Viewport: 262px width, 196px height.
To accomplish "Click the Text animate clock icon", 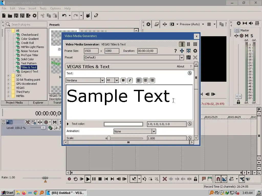I will (190, 73).
